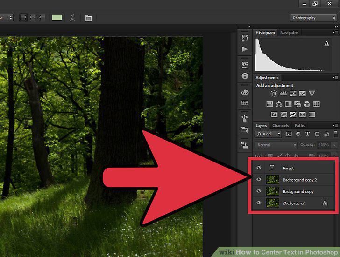Open the Opacity slider dropdown arrow
The height and width of the screenshot is (257, 340).
[x=334, y=145]
